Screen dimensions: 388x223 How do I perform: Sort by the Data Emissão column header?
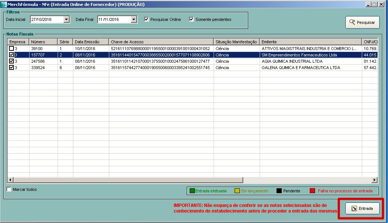91,42
